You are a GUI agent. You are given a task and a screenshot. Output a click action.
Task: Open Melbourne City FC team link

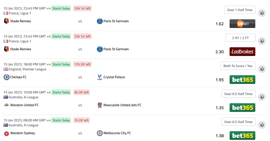coord(117,133)
